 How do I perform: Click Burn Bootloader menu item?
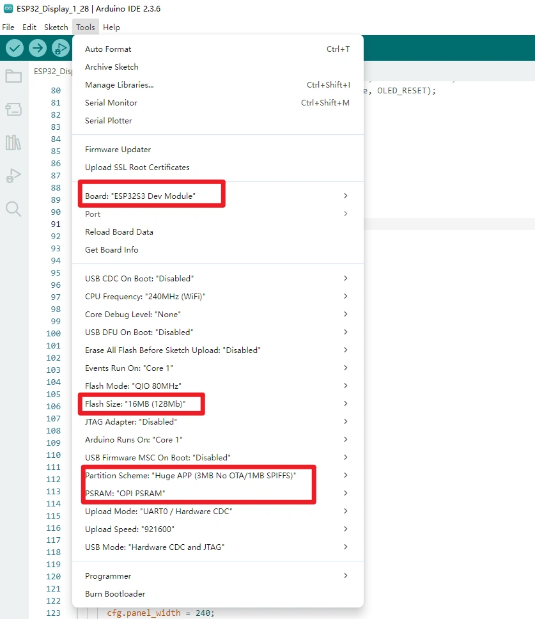[115, 593]
